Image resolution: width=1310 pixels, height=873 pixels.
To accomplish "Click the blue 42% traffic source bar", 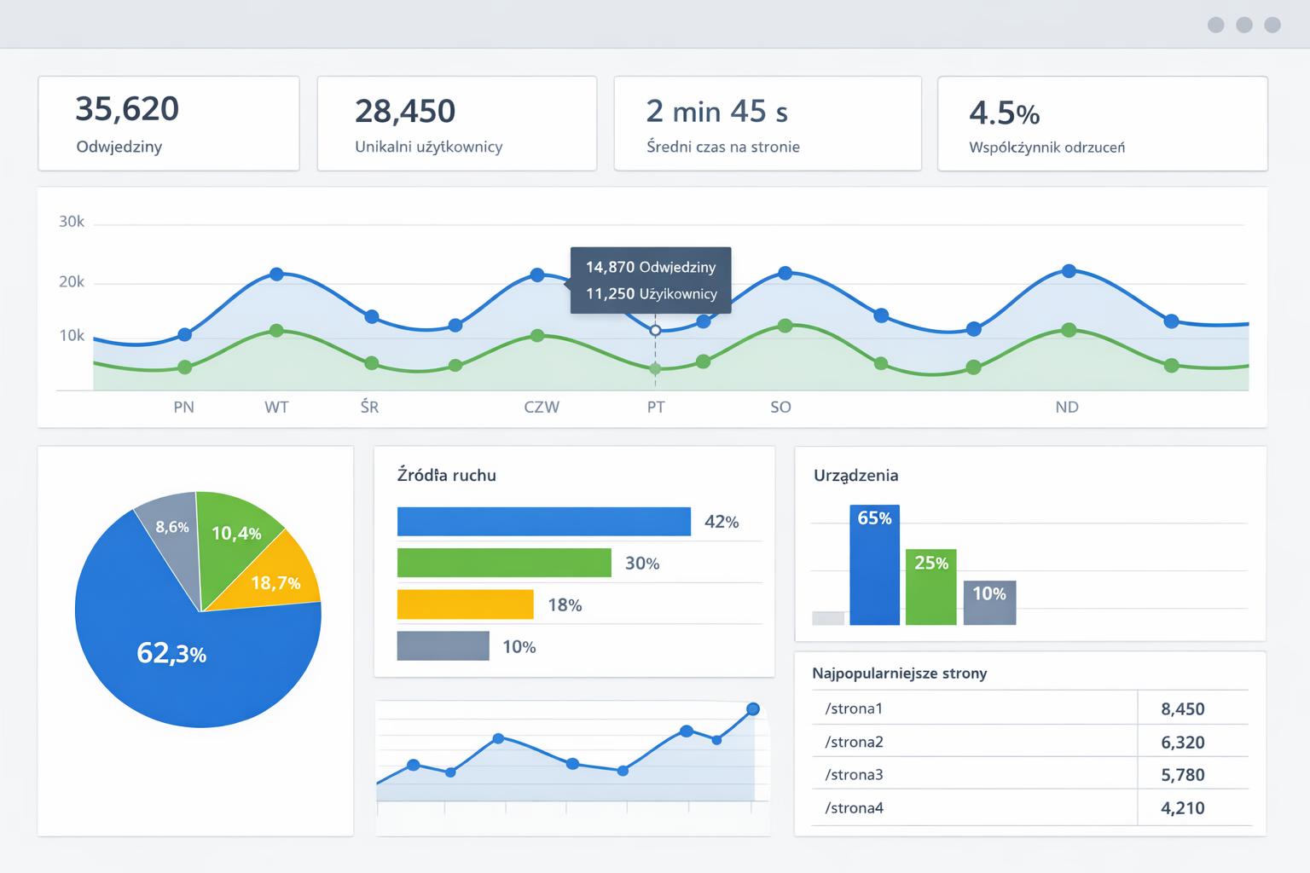I will (544, 522).
